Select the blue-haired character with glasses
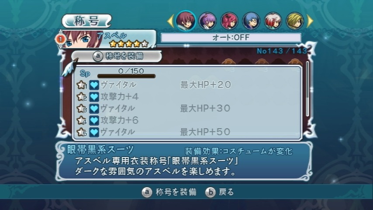 251,21
